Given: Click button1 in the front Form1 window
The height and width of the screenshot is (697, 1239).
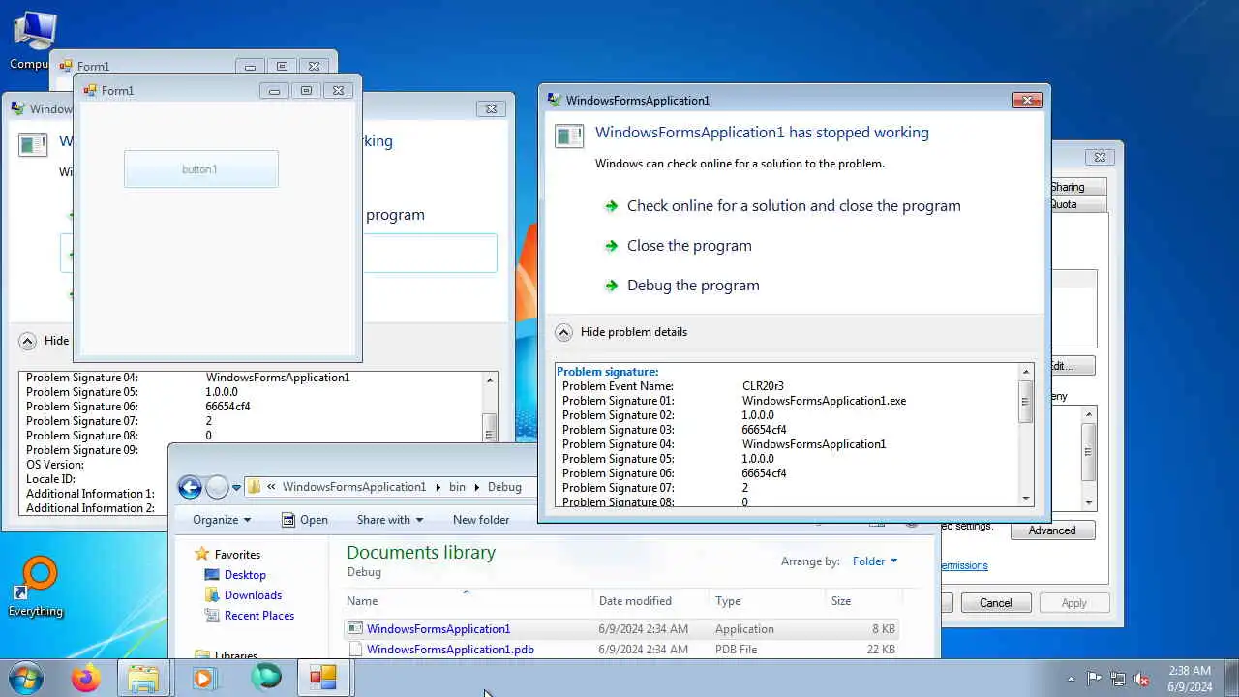Looking at the screenshot, I should [201, 169].
